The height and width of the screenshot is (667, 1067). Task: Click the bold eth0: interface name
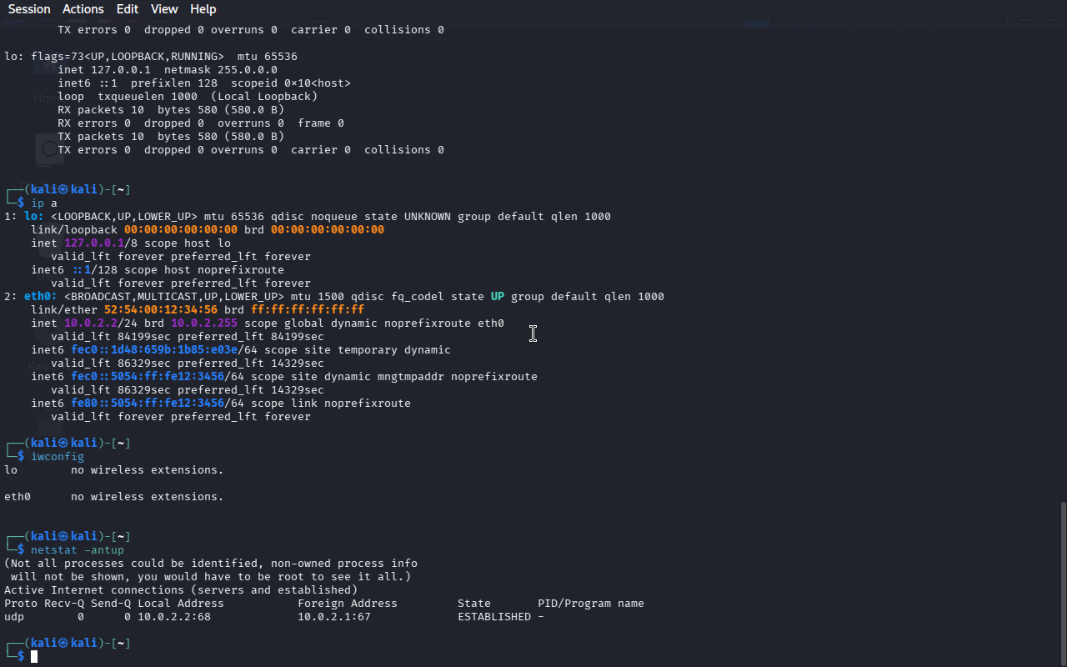[x=41, y=297]
